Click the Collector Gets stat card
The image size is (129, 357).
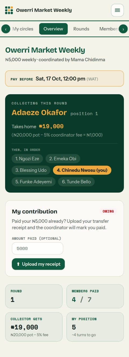tap(34, 327)
